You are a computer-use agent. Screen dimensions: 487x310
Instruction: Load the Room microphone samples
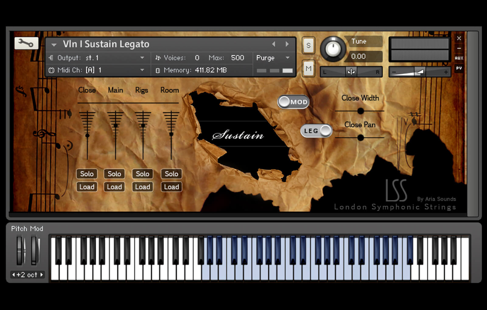(171, 187)
